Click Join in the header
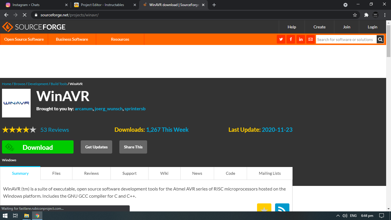The width and height of the screenshot is (391, 220). pos(347,27)
